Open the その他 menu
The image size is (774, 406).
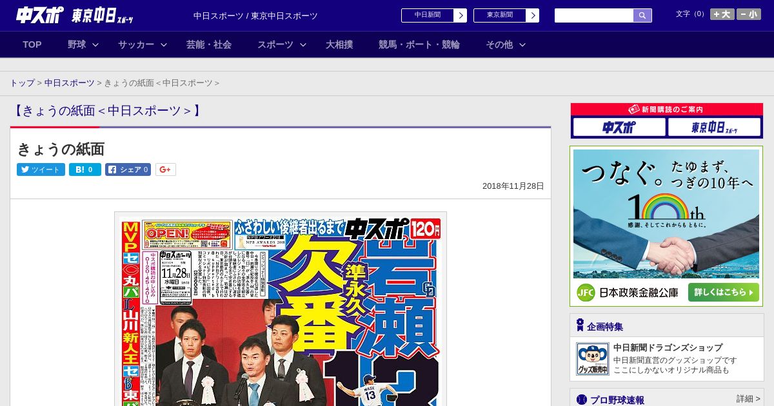click(x=499, y=44)
